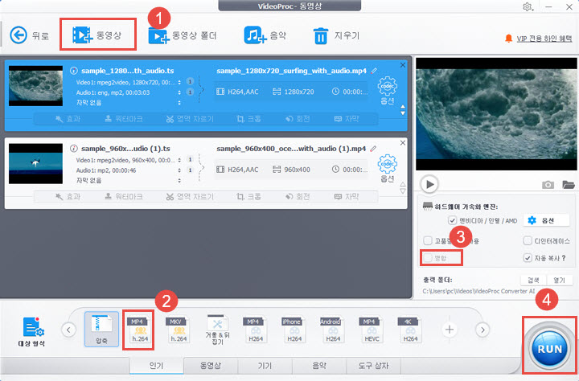The height and width of the screenshot is (381, 579).
Task: Go back with the 뒤로 arrow button
Action: pos(29,35)
